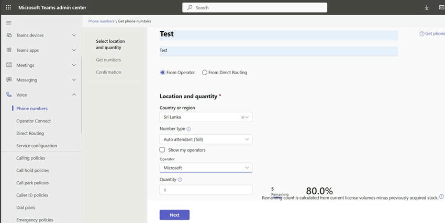The width and height of the screenshot is (445, 223).
Task: Click the Search box in header
Action: click(254, 8)
